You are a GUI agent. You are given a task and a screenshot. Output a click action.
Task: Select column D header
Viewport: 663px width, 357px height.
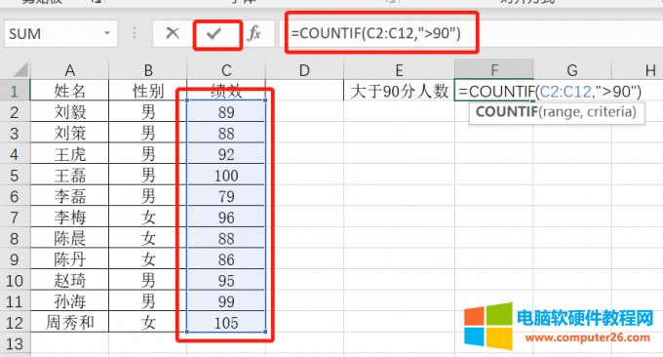point(304,70)
